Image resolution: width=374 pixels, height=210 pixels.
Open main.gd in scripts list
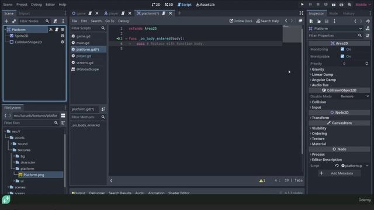(x=83, y=43)
